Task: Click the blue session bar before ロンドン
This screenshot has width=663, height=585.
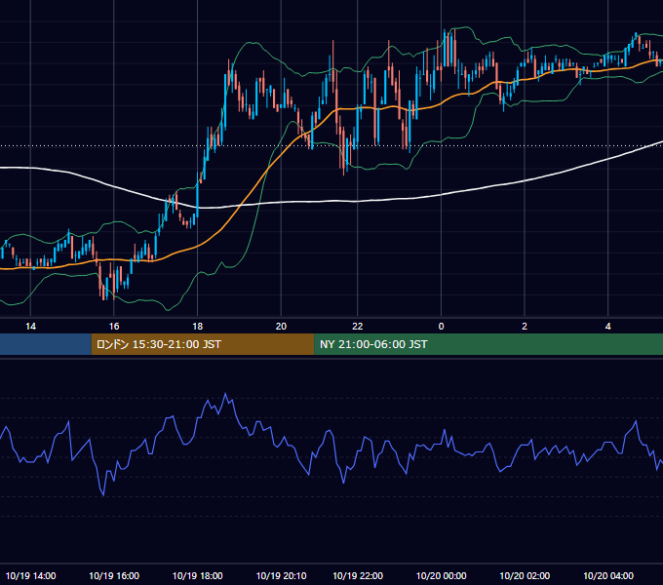Action: [46, 344]
